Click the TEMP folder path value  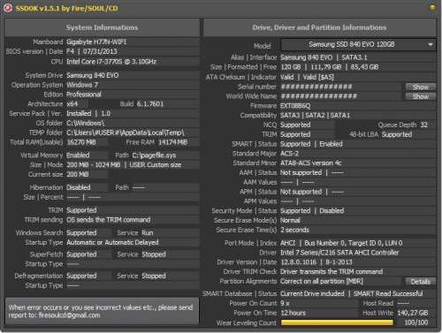click(125, 132)
